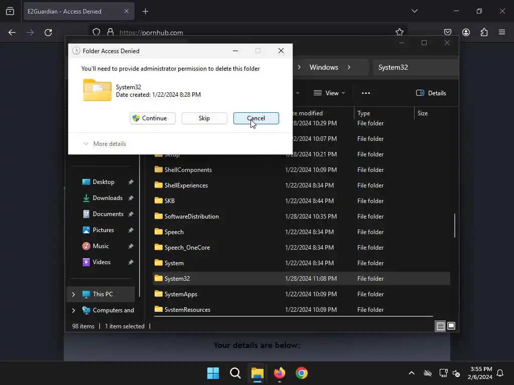Open the View dropdown in Explorer
Image resolution: width=514 pixels, height=385 pixels.
[329, 93]
